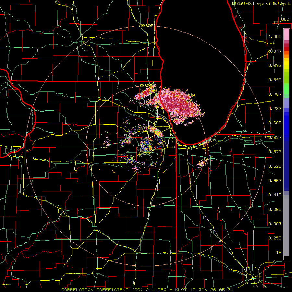Click the gray segment of the color bar

click(286, 226)
